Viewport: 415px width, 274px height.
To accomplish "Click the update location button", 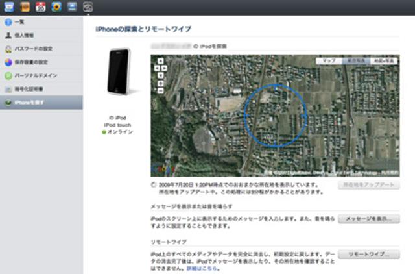I will pyautogui.click(x=369, y=185).
